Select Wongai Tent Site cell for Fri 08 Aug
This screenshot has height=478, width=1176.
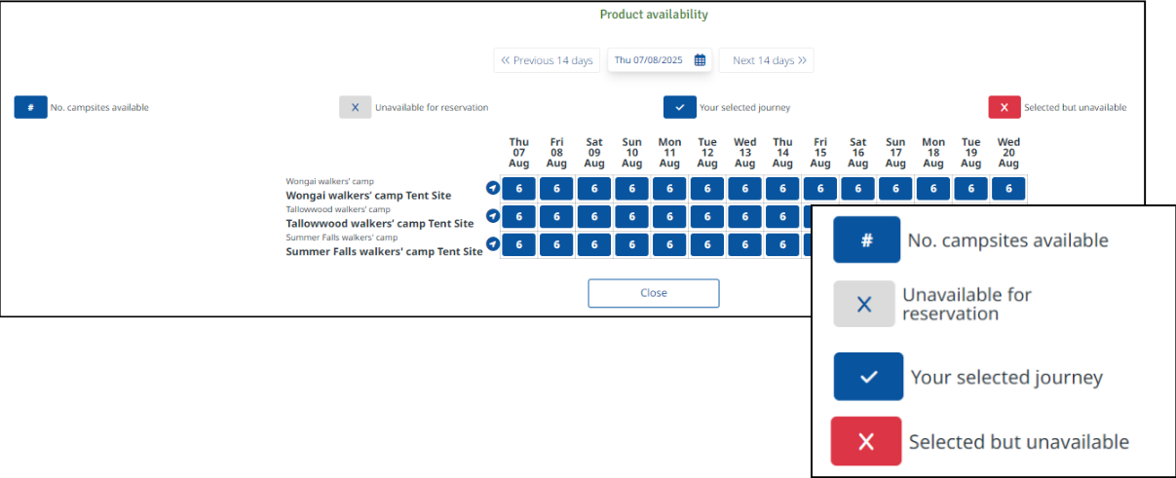[556, 188]
